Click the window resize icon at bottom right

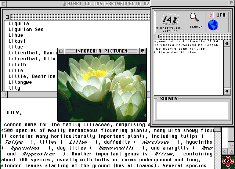click(231, 151)
